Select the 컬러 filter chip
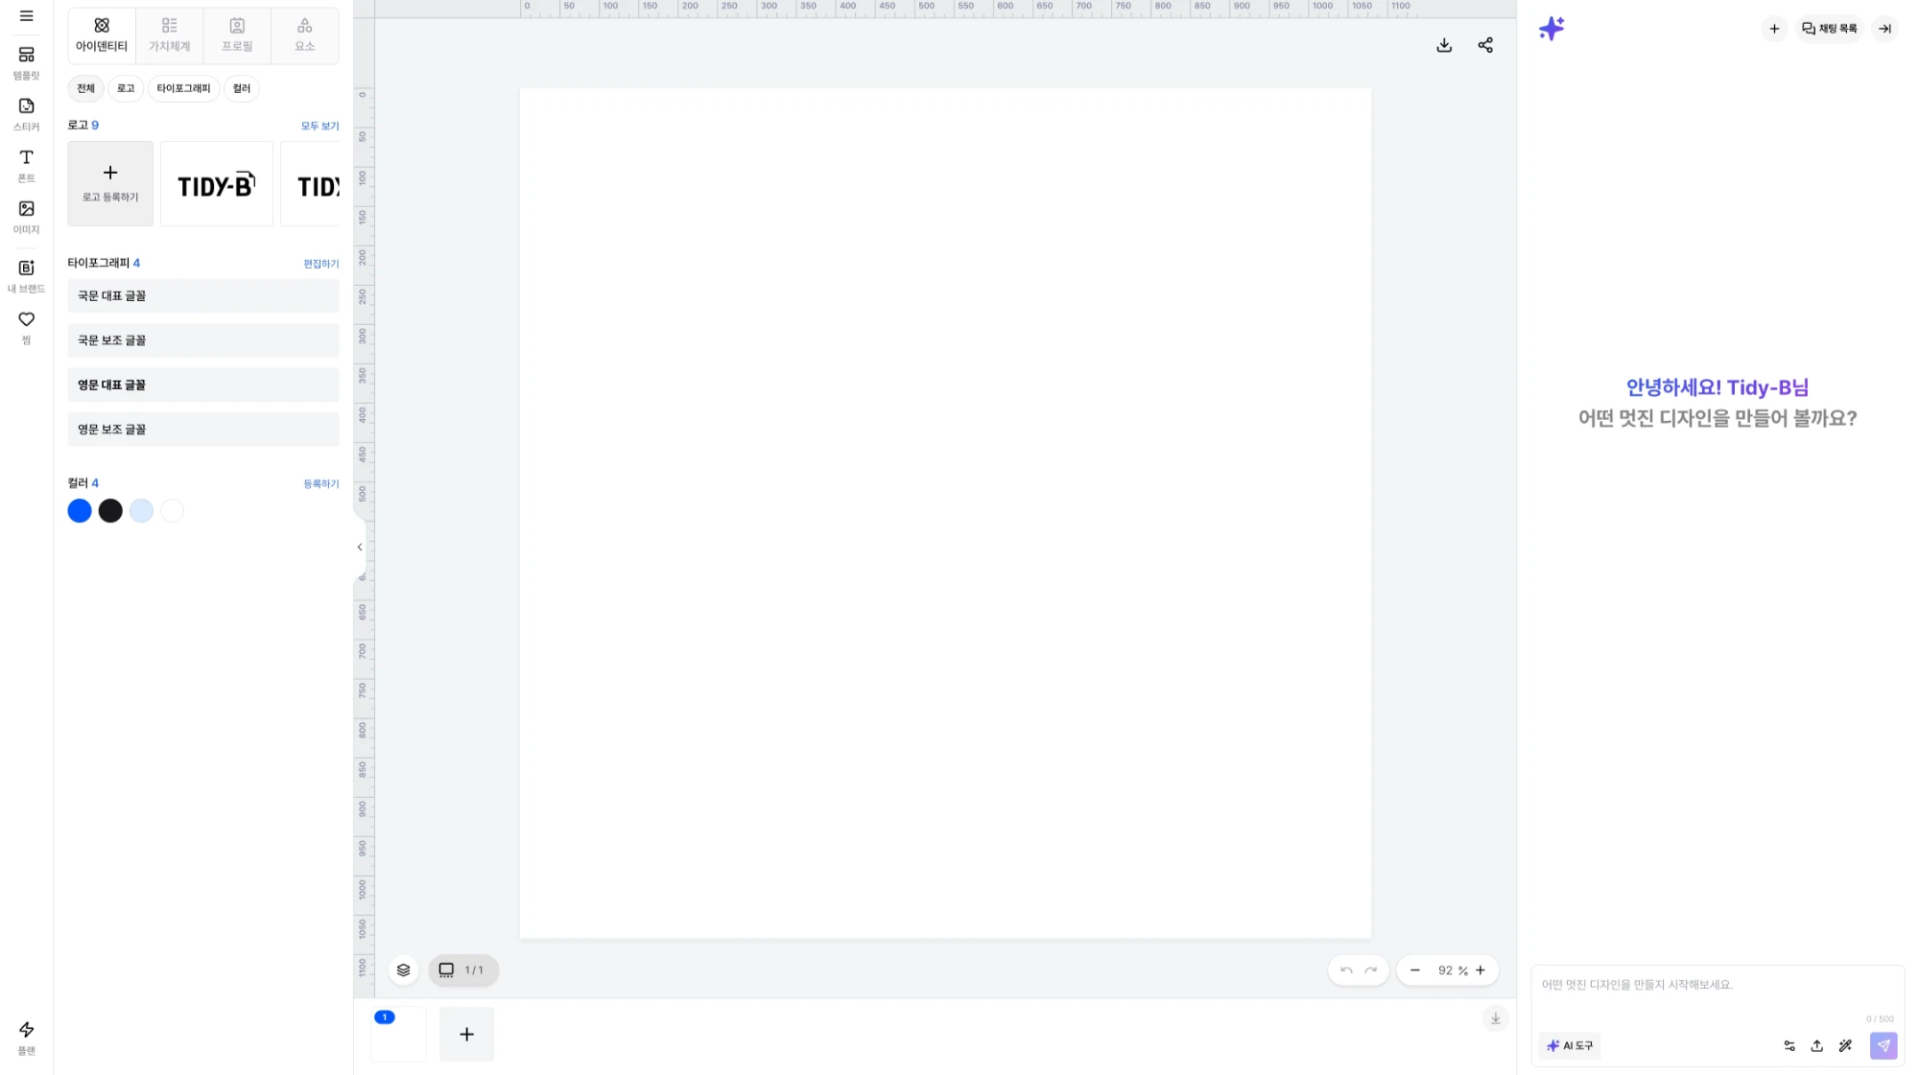 pyautogui.click(x=241, y=88)
